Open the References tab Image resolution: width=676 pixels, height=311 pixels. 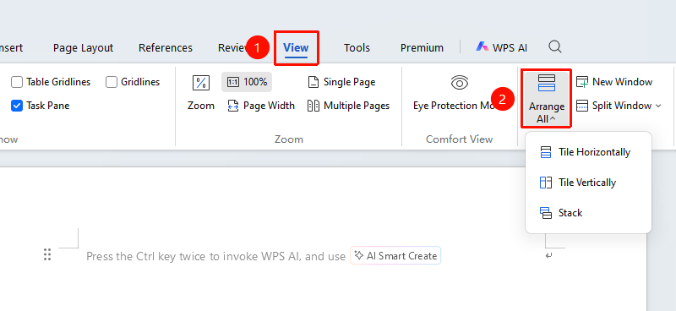(x=166, y=48)
